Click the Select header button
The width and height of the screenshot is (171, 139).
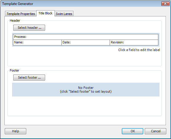29,28
